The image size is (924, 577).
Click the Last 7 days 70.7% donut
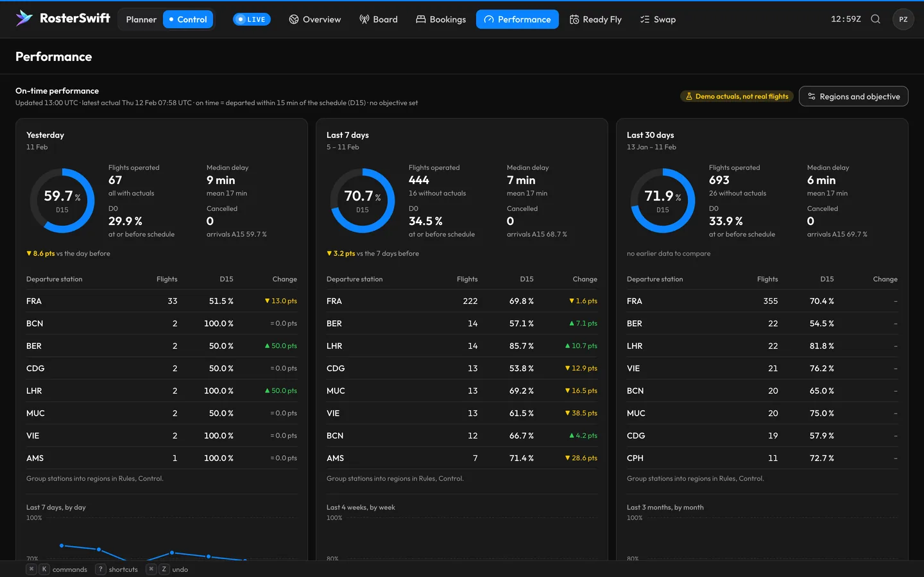[363, 201]
